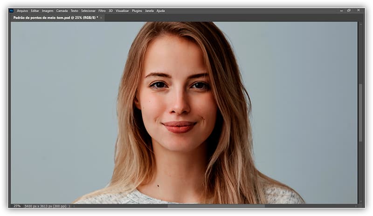Viewport: 373px width, 216px height.
Task: Minimize the Photoshop window
Action: 341,10
